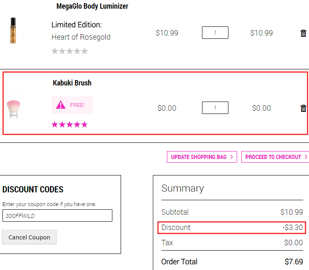Click arrow on Proceed to Checkout button
This screenshot has width=309, height=270.
tap(306, 157)
